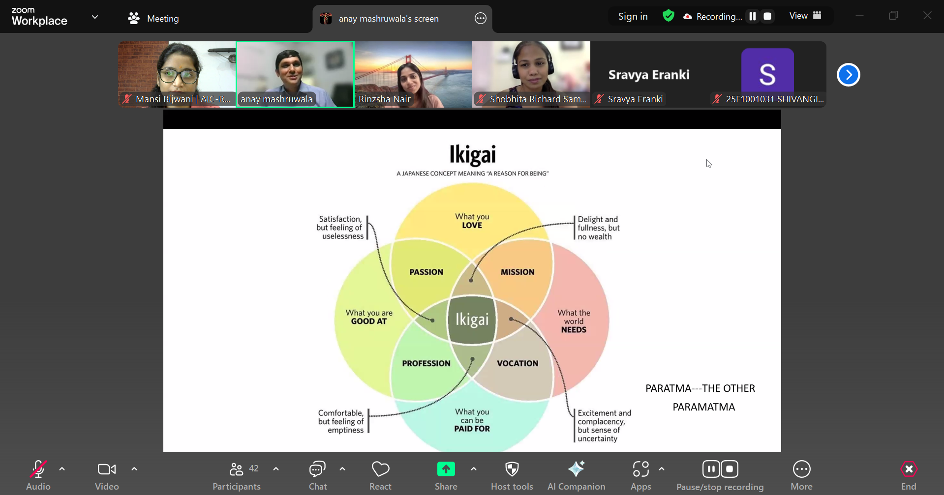The height and width of the screenshot is (495, 944).
Task: Expand audio settings arrow next to Audio
Action: coord(62,469)
